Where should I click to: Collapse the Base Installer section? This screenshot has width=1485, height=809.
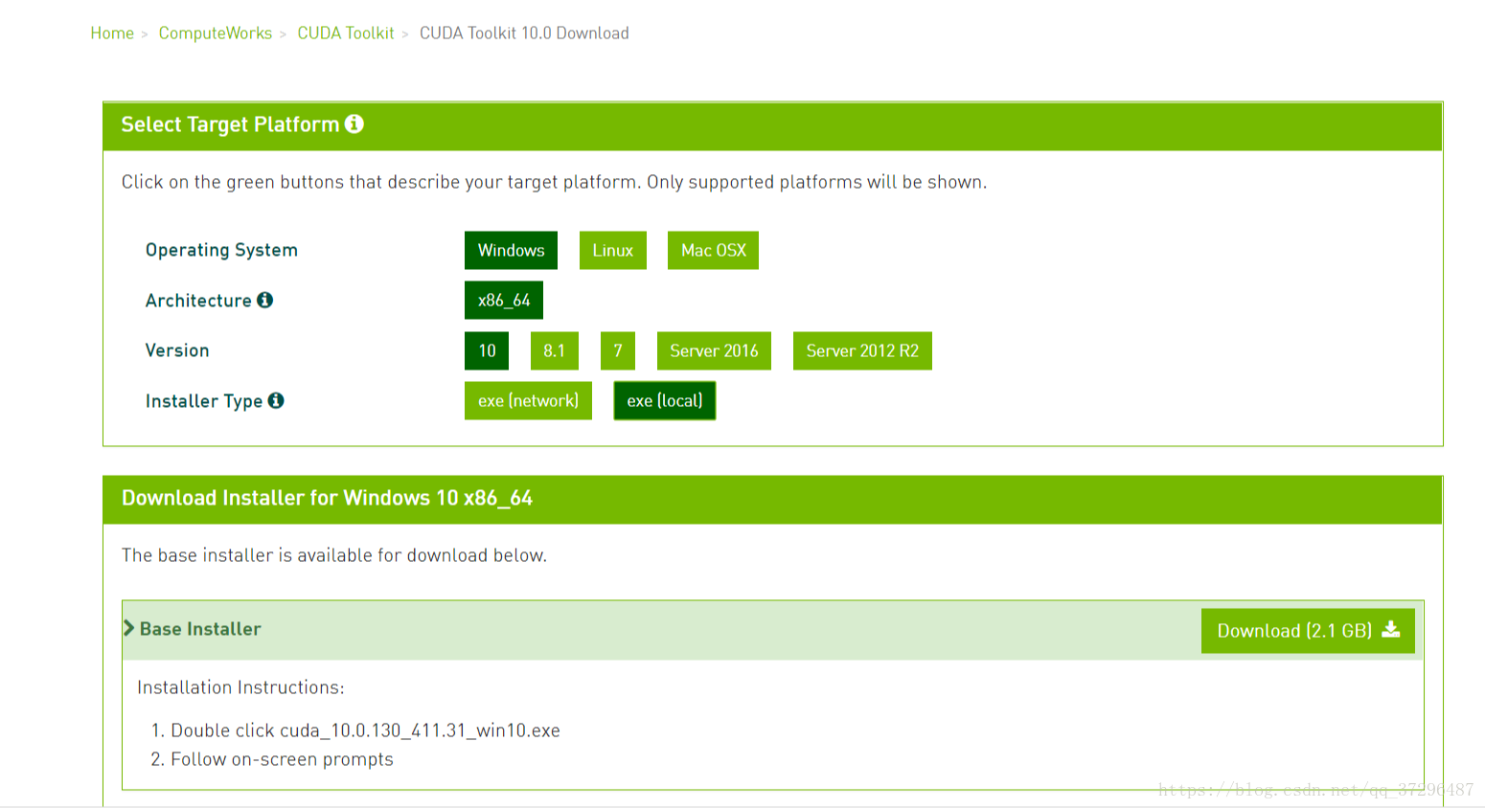coord(129,628)
